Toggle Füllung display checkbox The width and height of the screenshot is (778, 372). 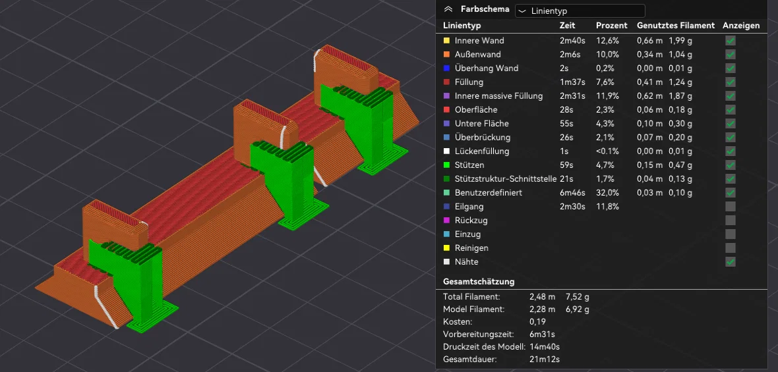(730, 82)
